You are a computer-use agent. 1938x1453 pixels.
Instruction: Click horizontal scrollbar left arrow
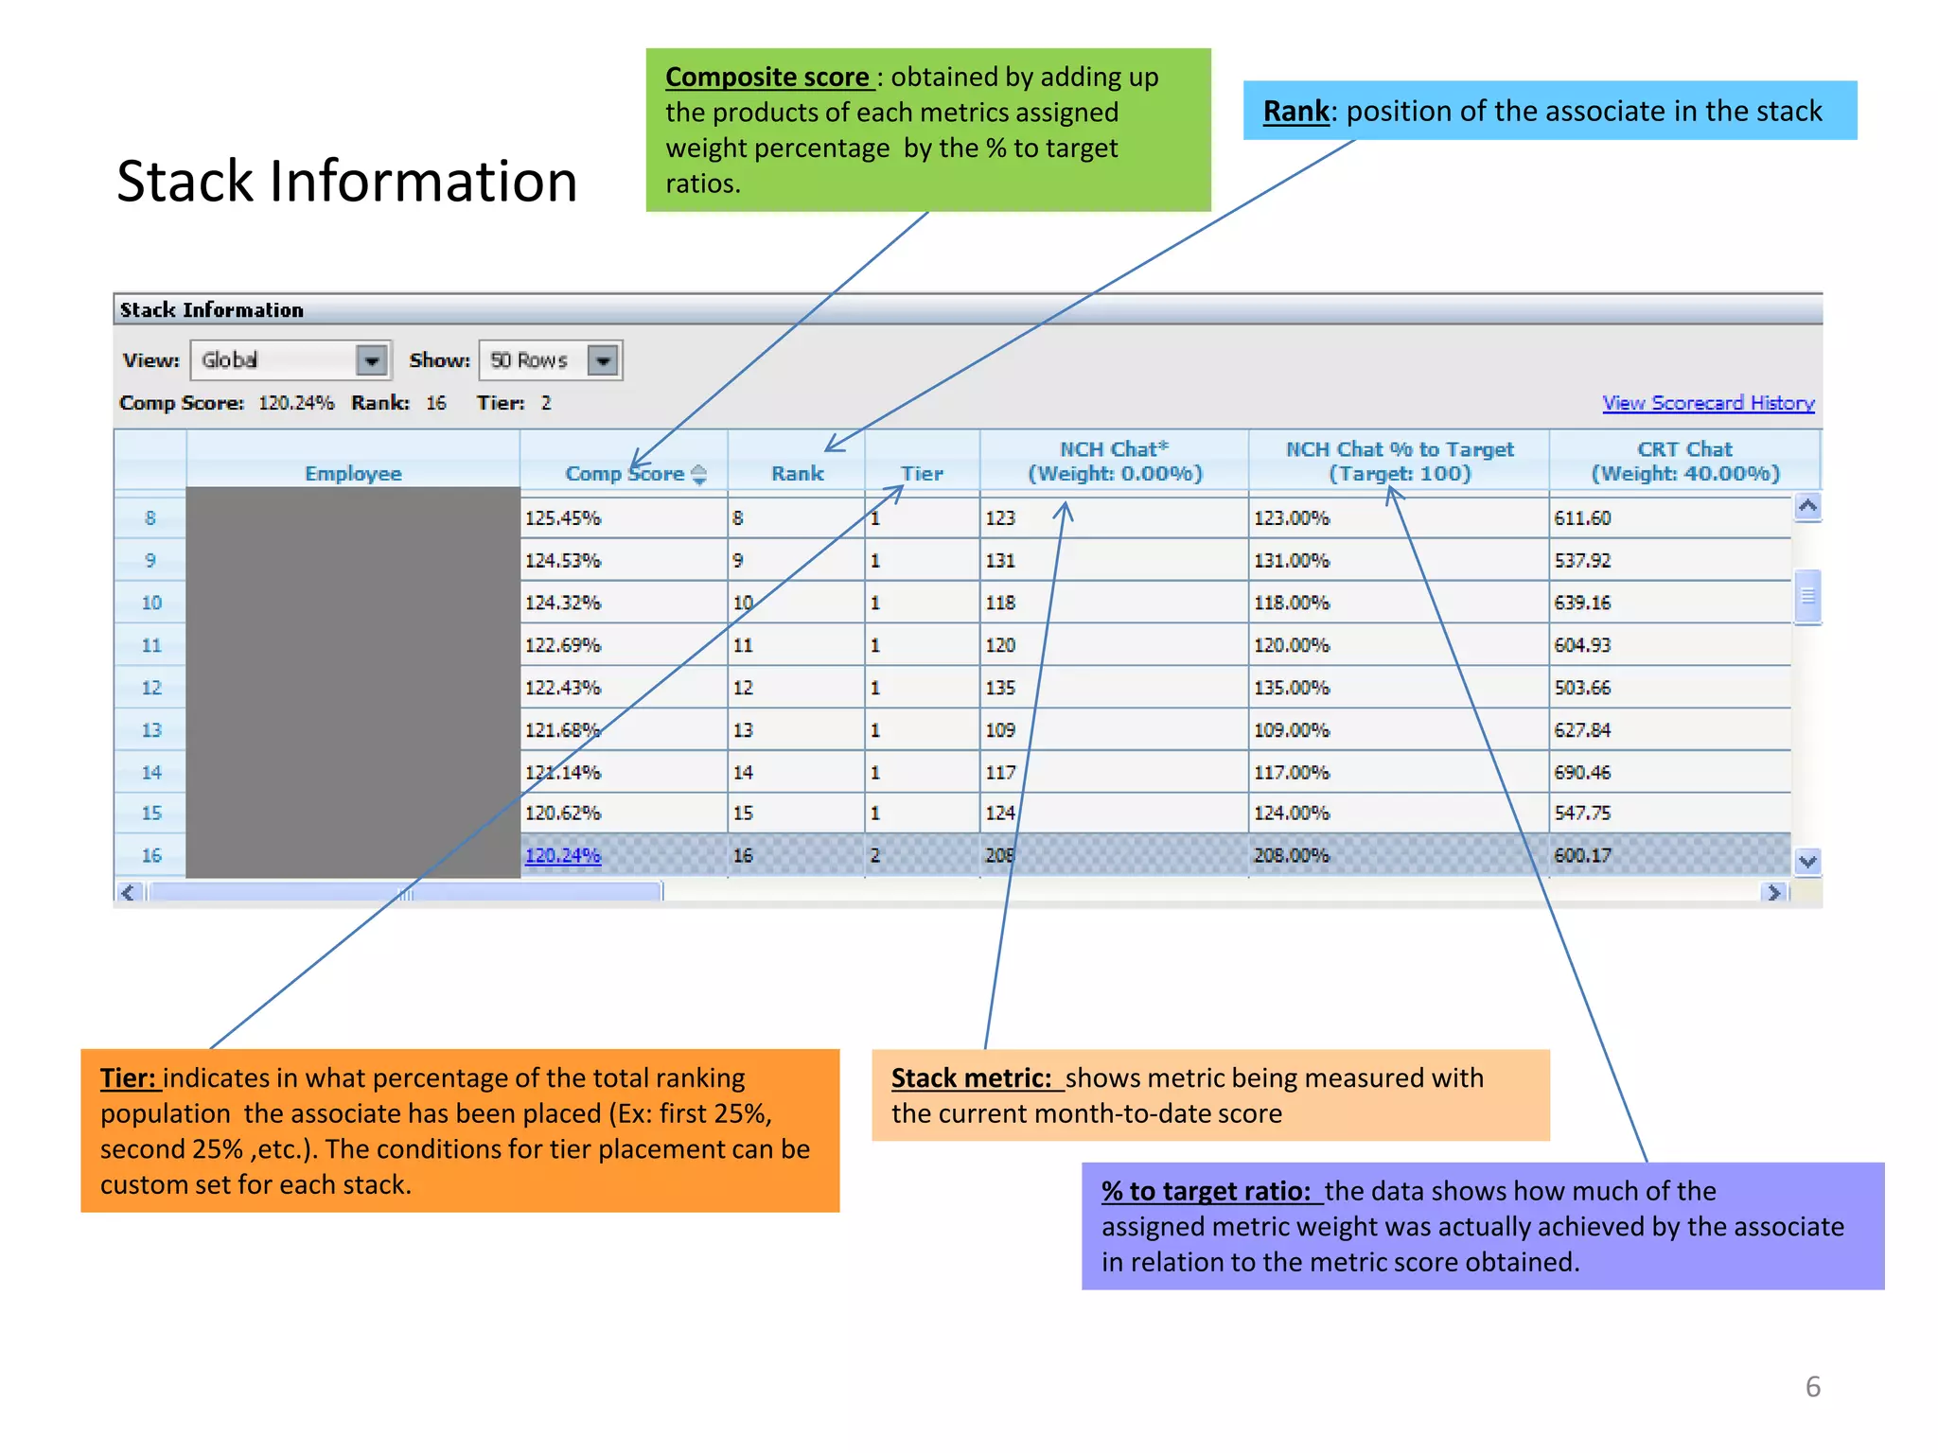pyautogui.click(x=128, y=892)
